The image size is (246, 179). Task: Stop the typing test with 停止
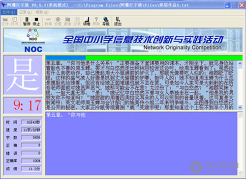click(36, 22)
